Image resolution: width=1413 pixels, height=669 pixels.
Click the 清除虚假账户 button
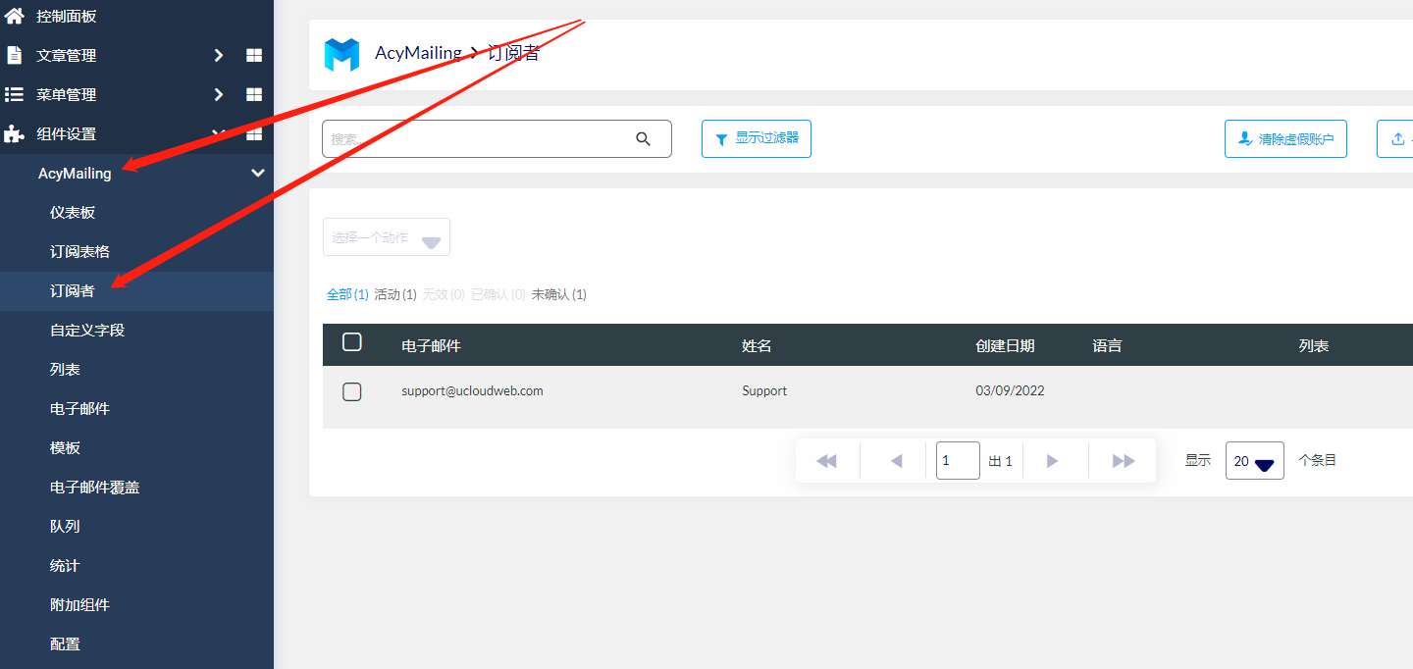(1285, 139)
